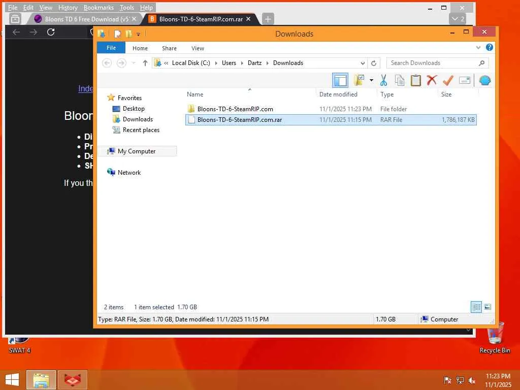Open Recent places in navigation pane

(141, 129)
